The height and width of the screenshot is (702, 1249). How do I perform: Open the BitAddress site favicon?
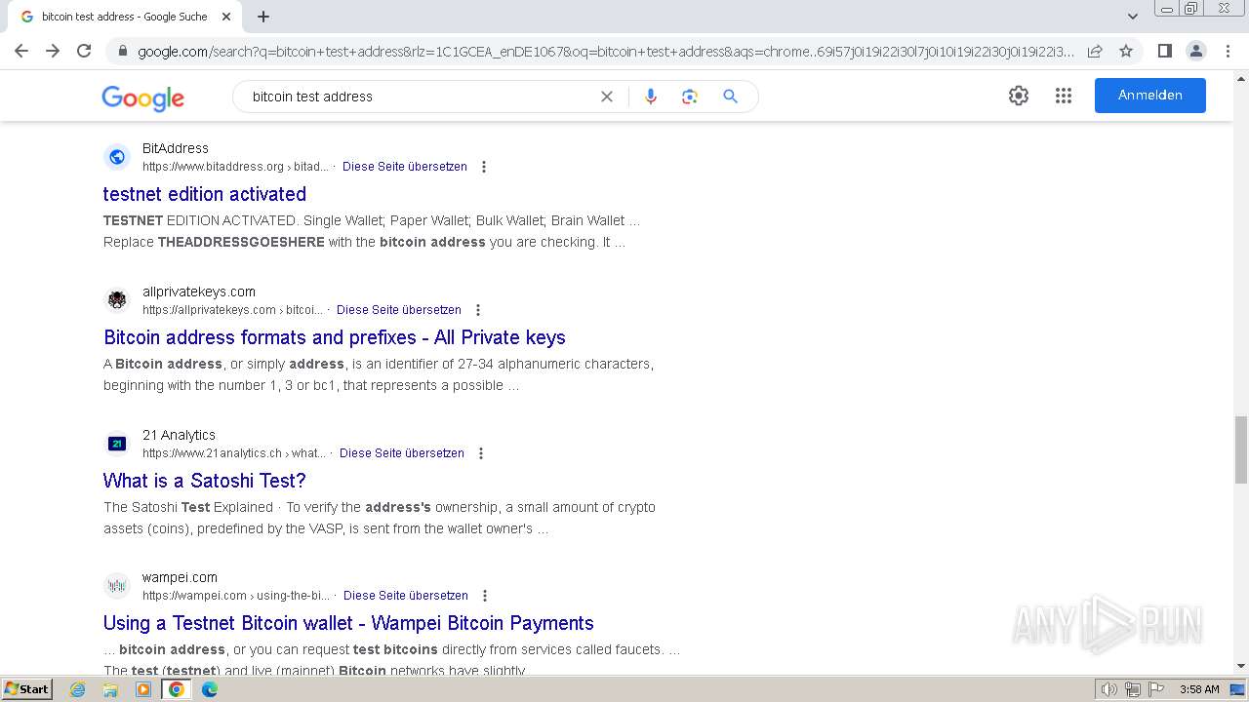click(117, 156)
